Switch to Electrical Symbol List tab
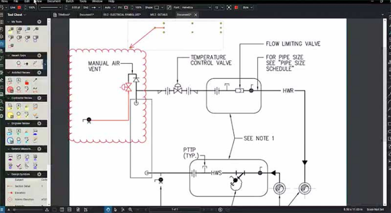This screenshot has height=213, width=391. (x=122, y=15)
